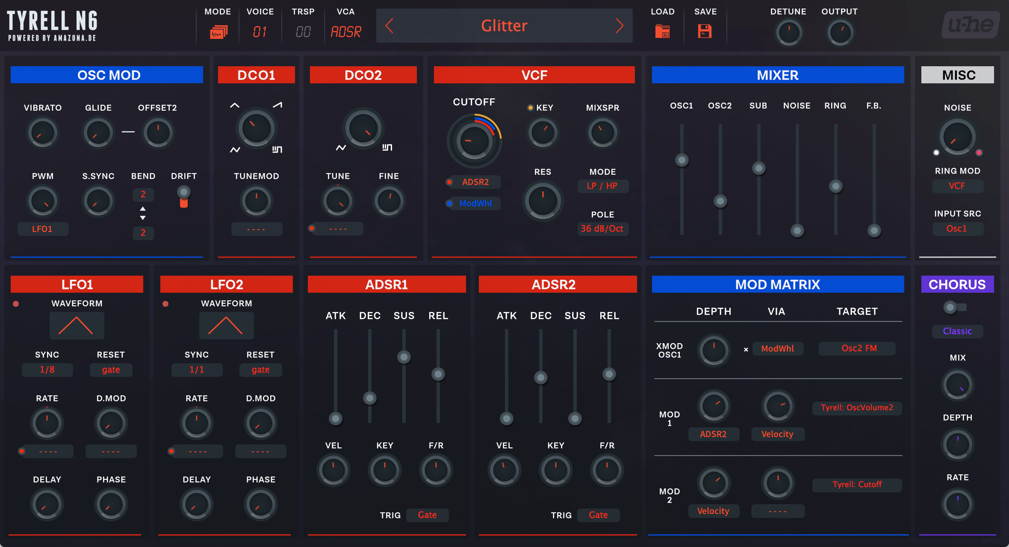The height and width of the screenshot is (547, 1009).
Task: Click the LFO2 triangle waveform display
Action: [x=226, y=326]
